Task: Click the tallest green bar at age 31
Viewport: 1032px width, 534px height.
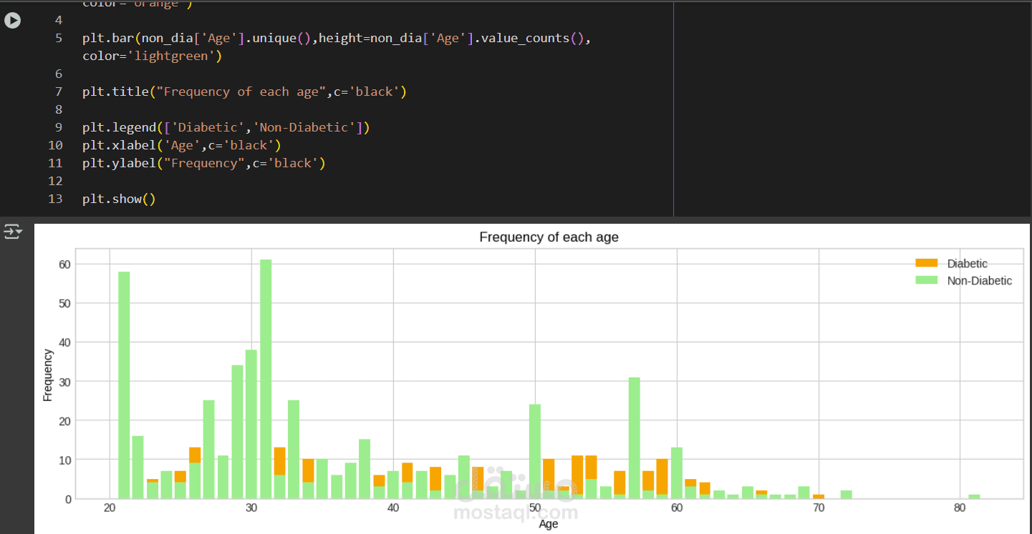Action: point(266,379)
